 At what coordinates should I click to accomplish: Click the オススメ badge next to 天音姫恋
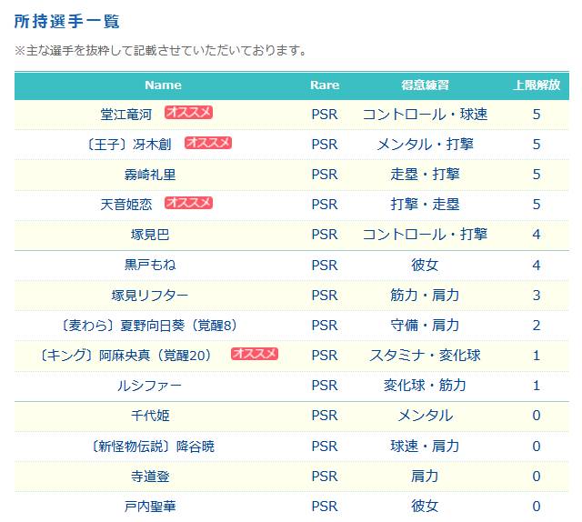(x=188, y=203)
